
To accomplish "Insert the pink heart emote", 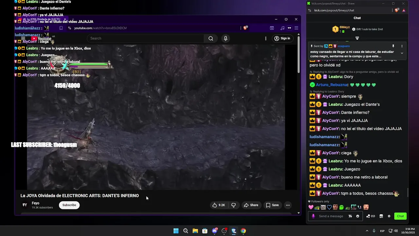I will point(311,207).
